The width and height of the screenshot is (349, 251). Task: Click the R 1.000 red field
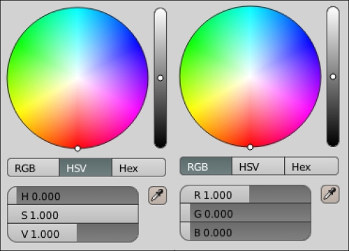point(246,195)
